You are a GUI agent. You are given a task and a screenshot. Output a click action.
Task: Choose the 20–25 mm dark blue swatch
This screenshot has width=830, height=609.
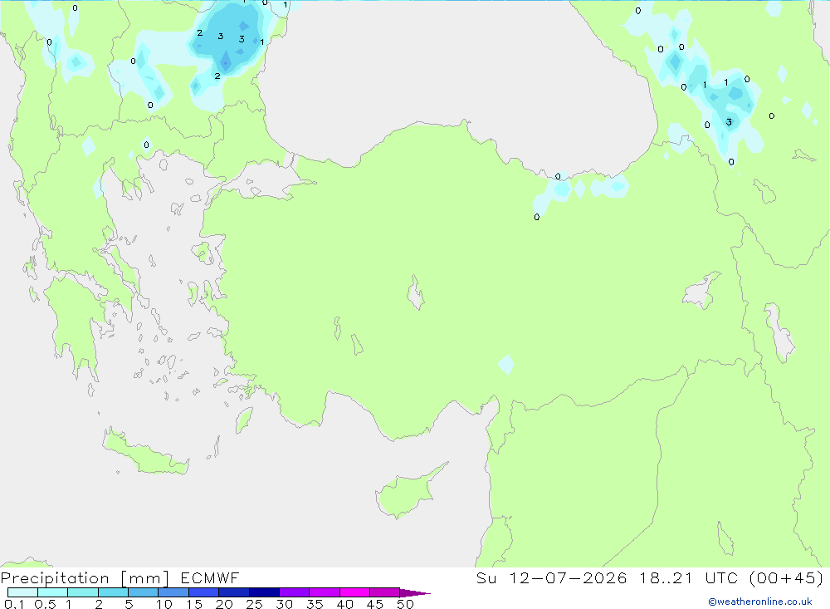(233, 592)
